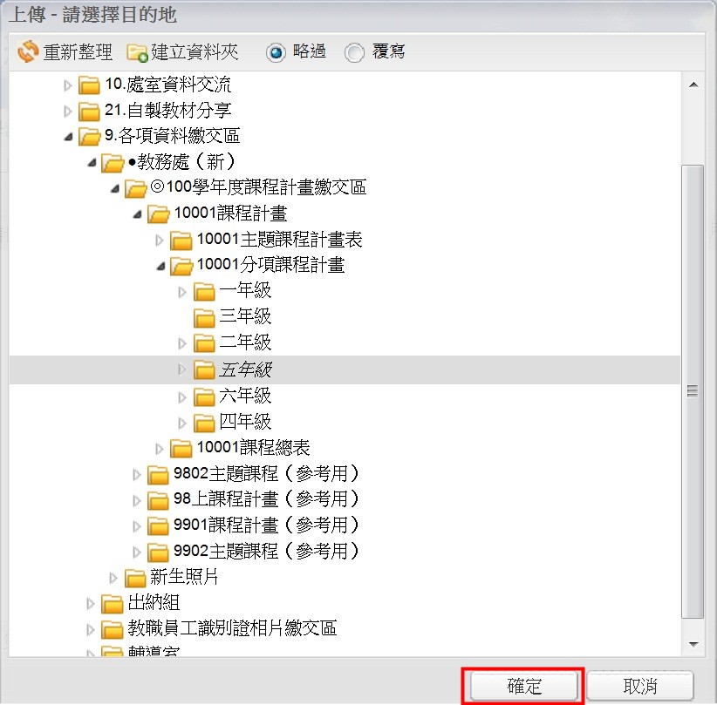Select the 覆寫 radio button
Viewport: 717px width, 705px height.
[x=354, y=53]
